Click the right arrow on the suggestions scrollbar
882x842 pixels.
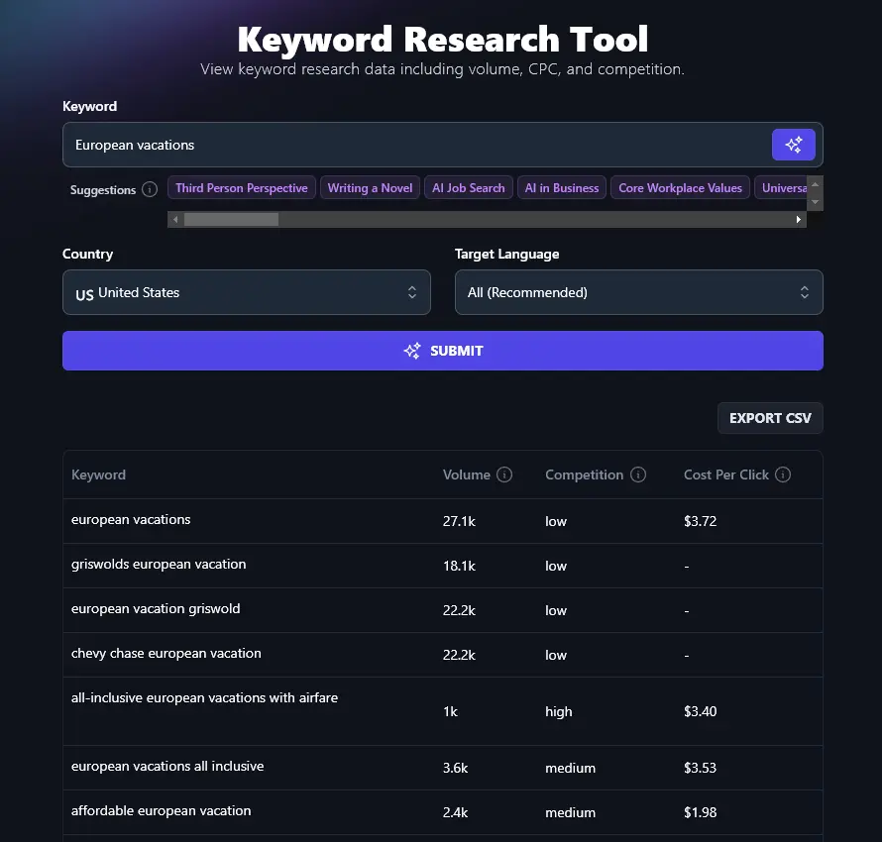tap(799, 219)
